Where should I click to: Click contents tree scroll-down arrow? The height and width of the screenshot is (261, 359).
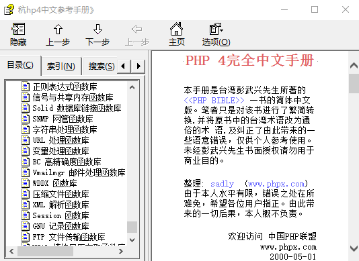tap(132, 240)
